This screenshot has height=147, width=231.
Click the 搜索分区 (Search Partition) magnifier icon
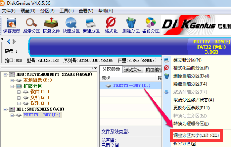click(x=30, y=24)
